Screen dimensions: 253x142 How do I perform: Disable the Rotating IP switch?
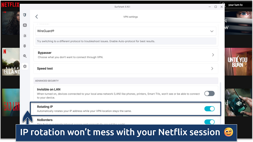(209, 109)
